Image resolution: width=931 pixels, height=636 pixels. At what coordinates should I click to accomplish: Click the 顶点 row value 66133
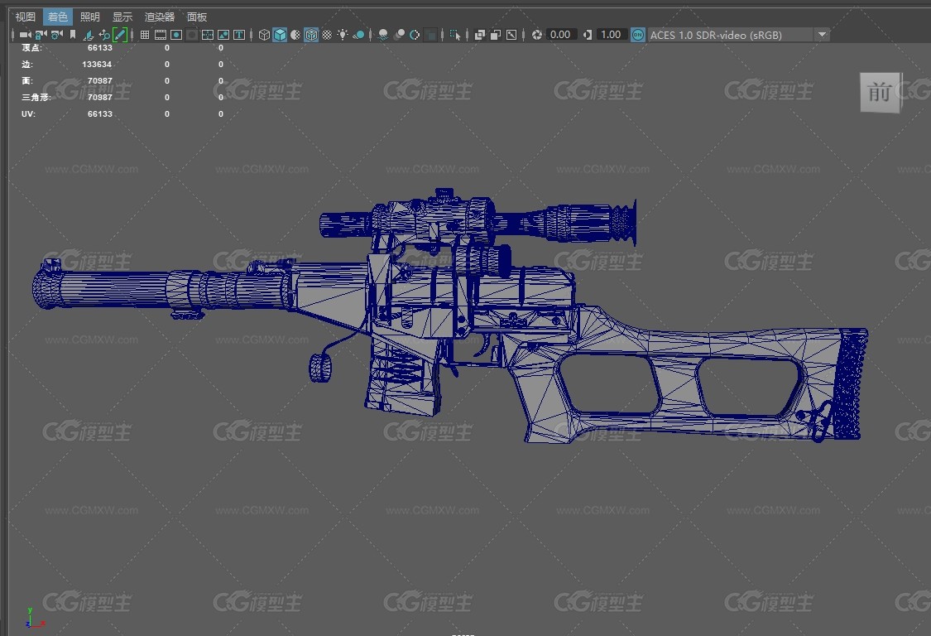tap(100, 47)
